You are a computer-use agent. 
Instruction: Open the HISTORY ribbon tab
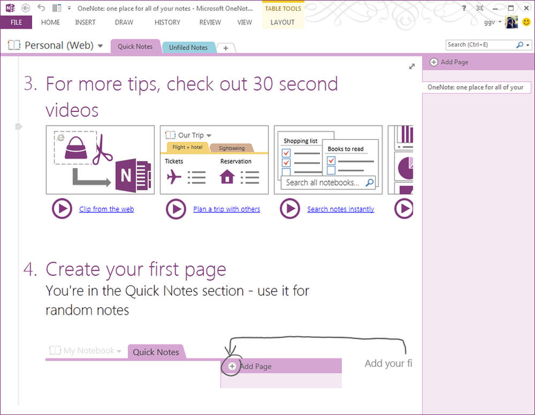[167, 22]
